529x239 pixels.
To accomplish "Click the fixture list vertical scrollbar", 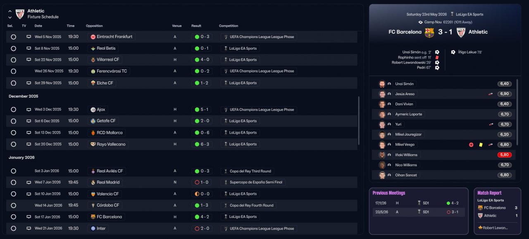I will coord(358,121).
